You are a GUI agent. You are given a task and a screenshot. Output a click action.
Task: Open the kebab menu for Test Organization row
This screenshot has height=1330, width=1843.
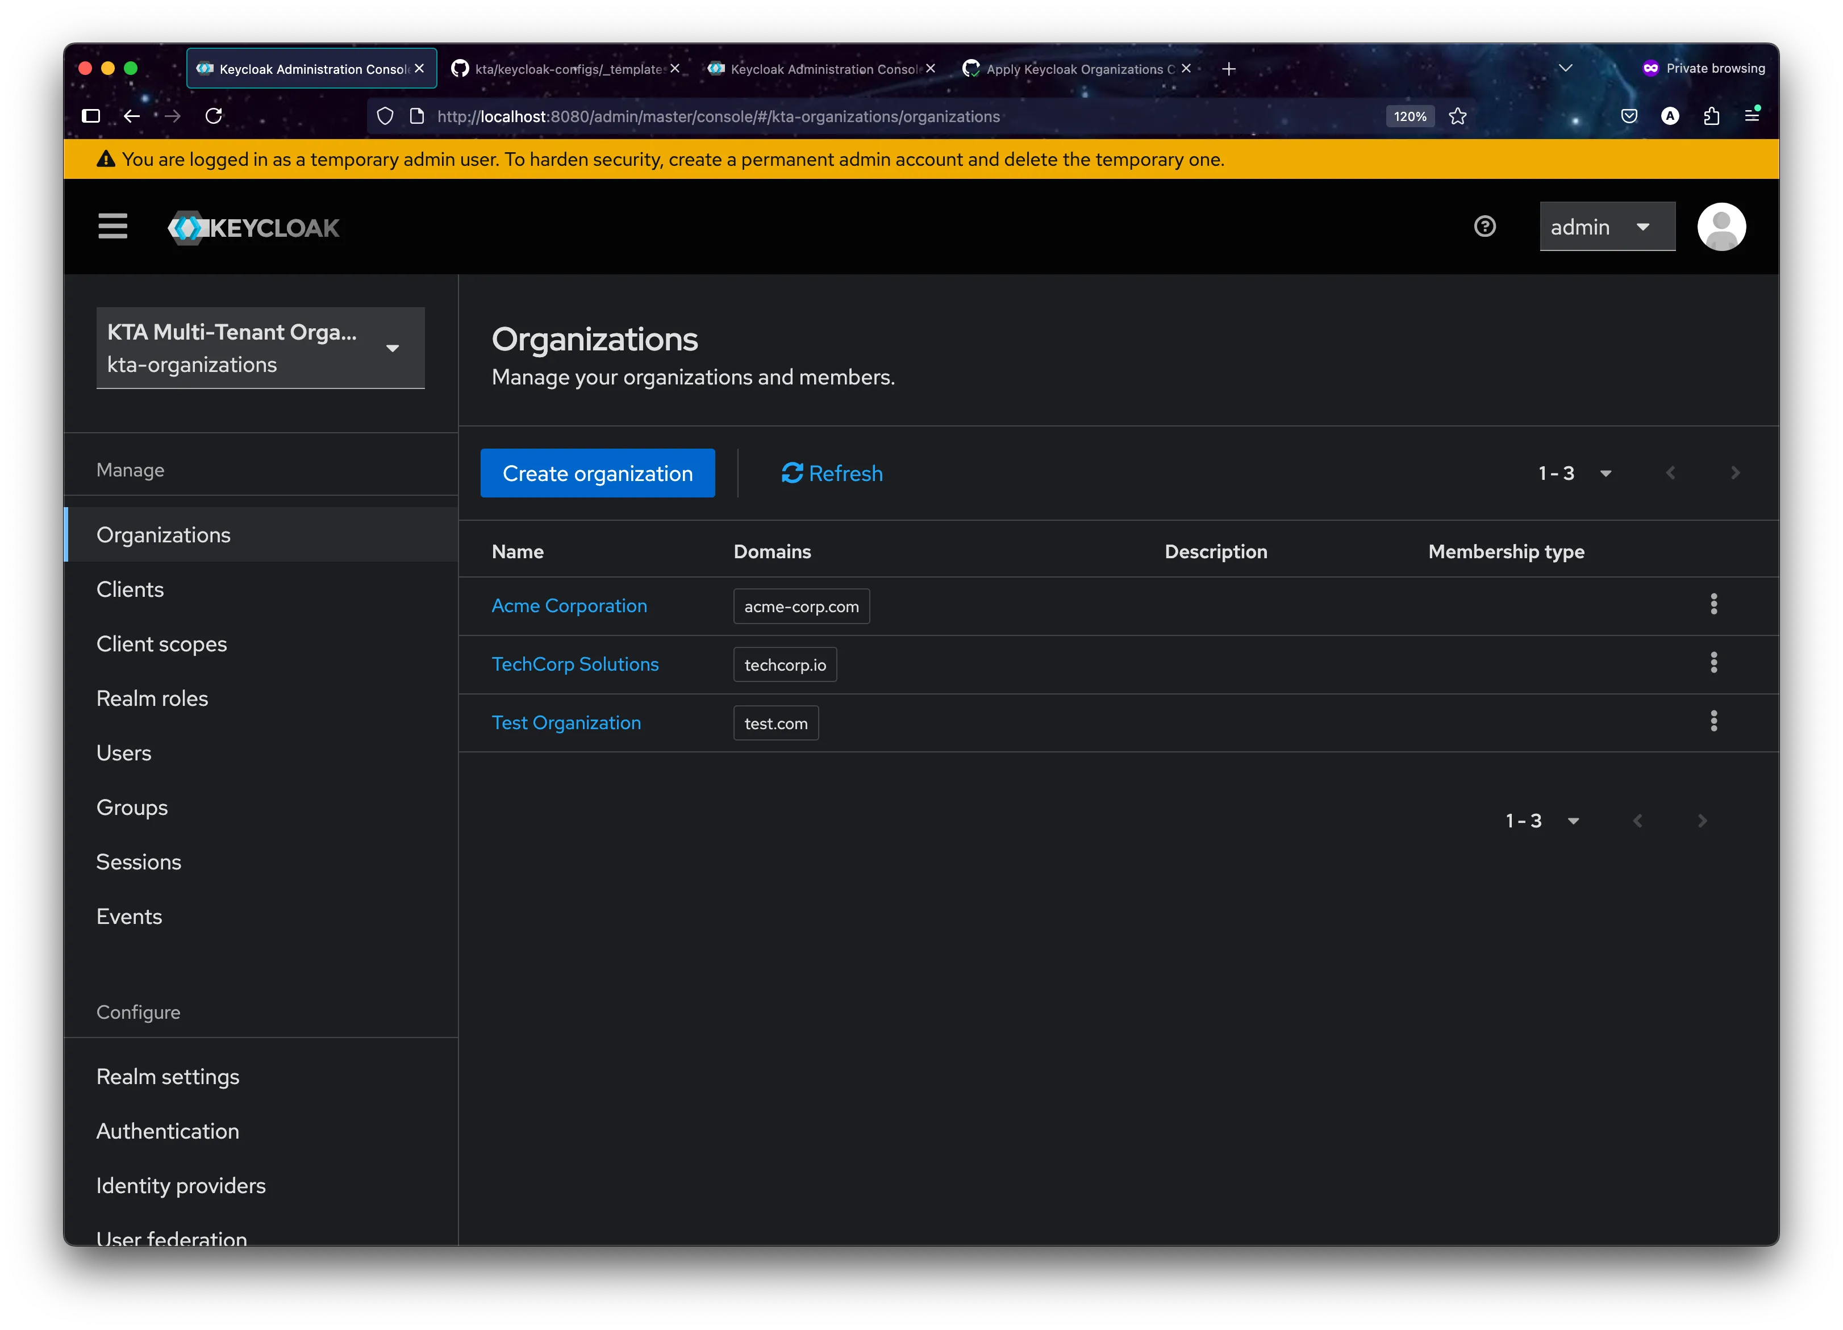click(x=1714, y=721)
